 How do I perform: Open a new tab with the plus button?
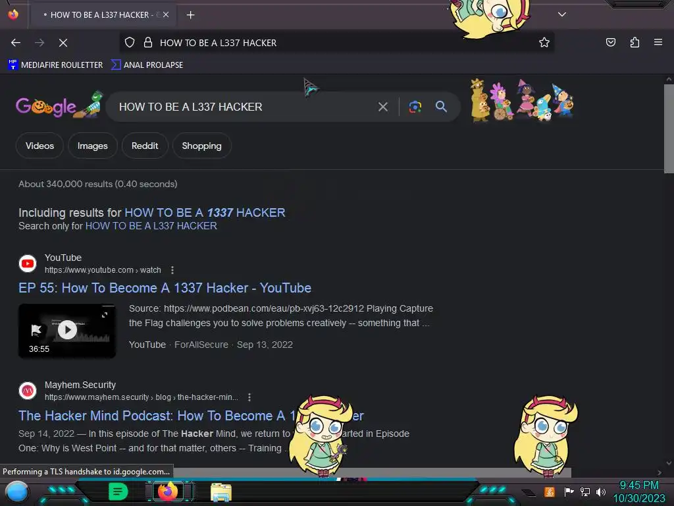point(190,15)
